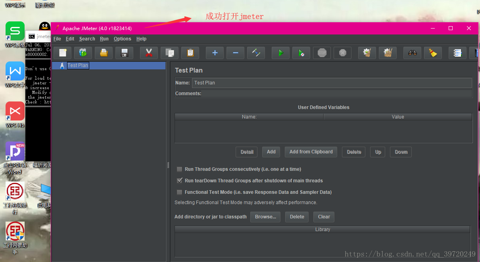Image resolution: width=480 pixels, height=262 pixels.
Task: Click the Cut scissors icon
Action: tap(149, 53)
